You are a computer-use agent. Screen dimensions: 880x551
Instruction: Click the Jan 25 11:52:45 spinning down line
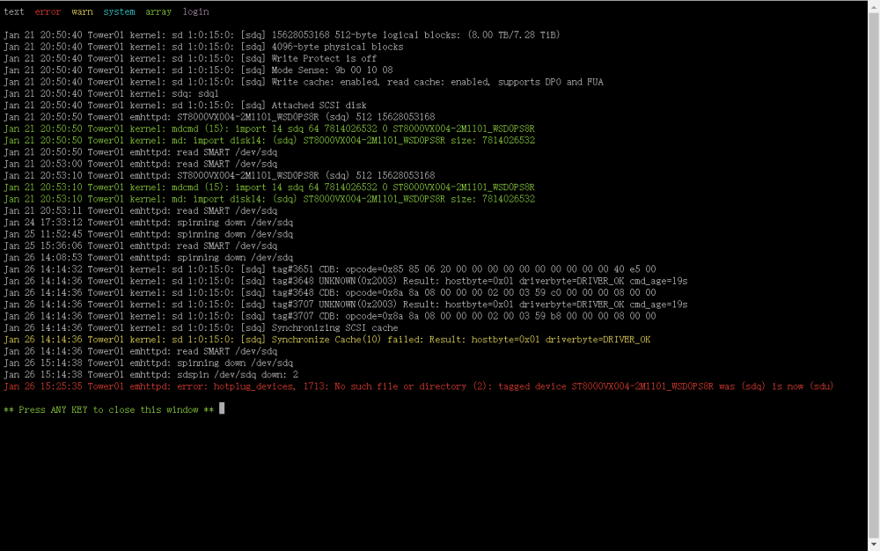tap(148, 234)
